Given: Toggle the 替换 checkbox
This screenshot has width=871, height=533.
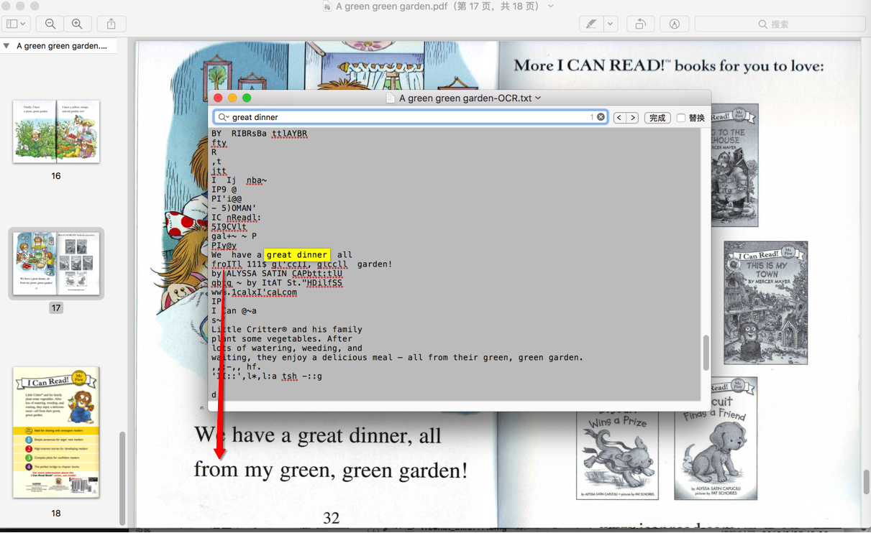Looking at the screenshot, I should click(x=680, y=118).
